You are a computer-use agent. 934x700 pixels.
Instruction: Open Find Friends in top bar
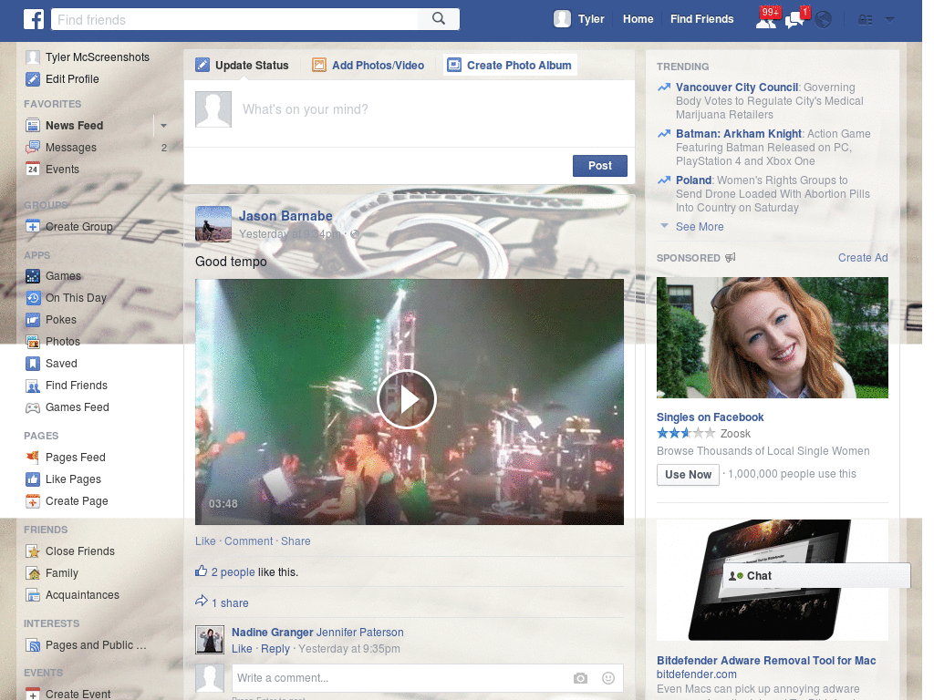tap(701, 19)
